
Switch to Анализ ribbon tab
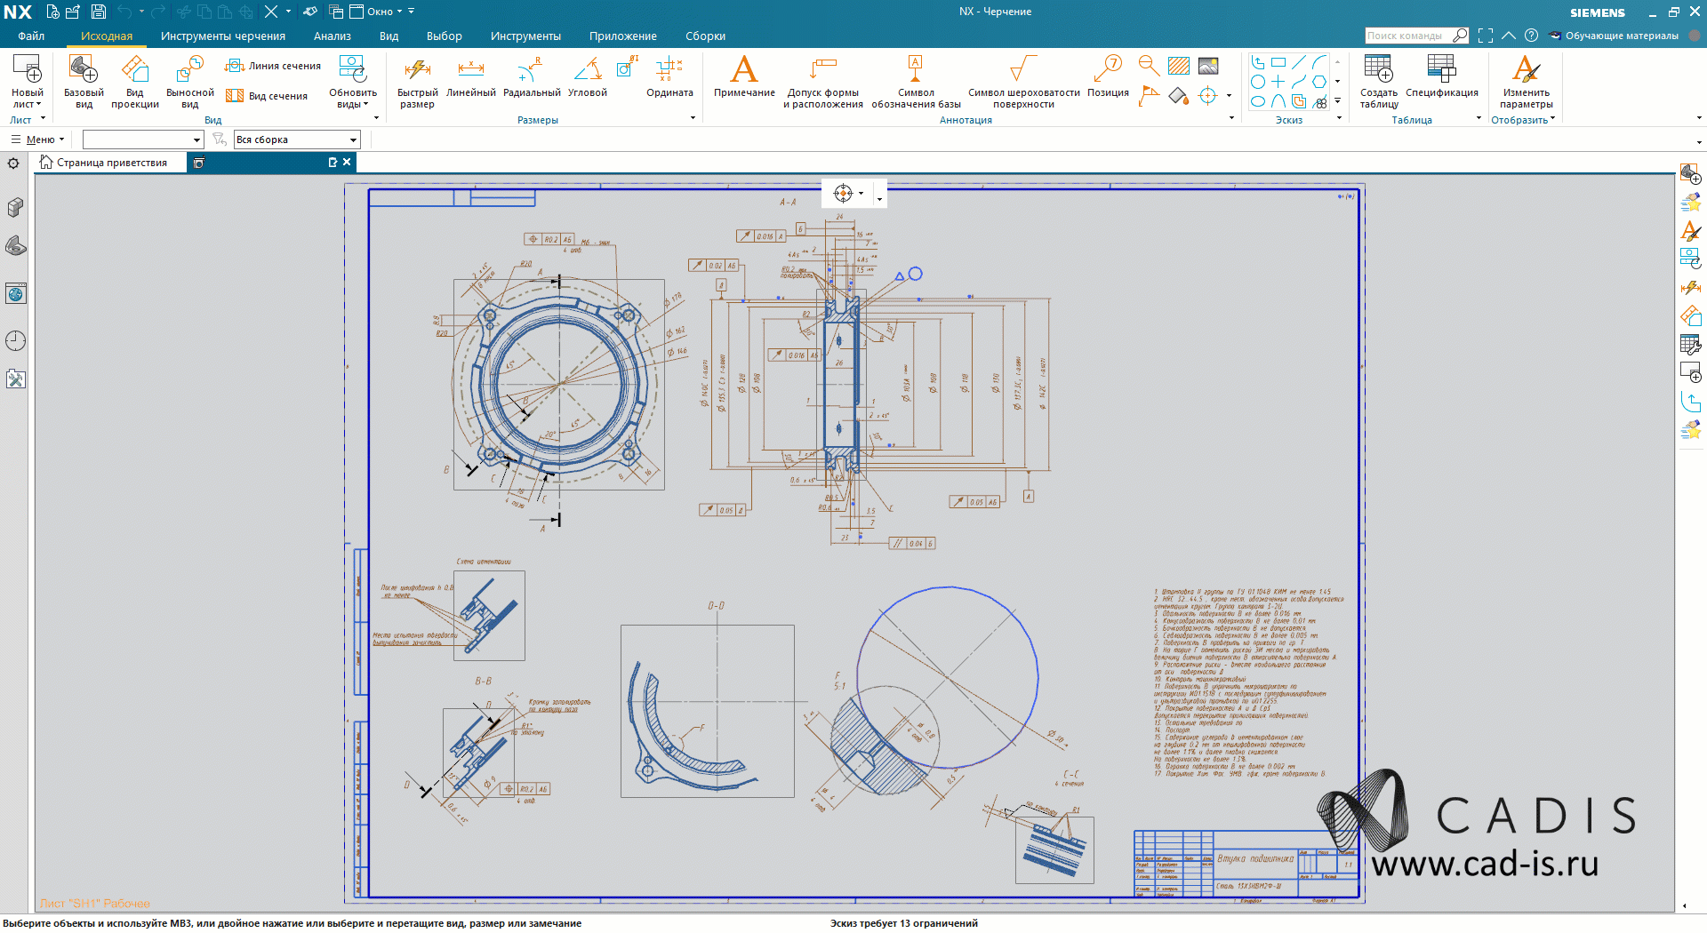(333, 36)
